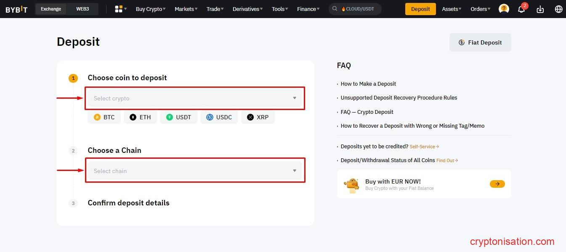The width and height of the screenshot is (566, 252).
Task: Open the apps grid menu icon
Action: click(x=119, y=9)
